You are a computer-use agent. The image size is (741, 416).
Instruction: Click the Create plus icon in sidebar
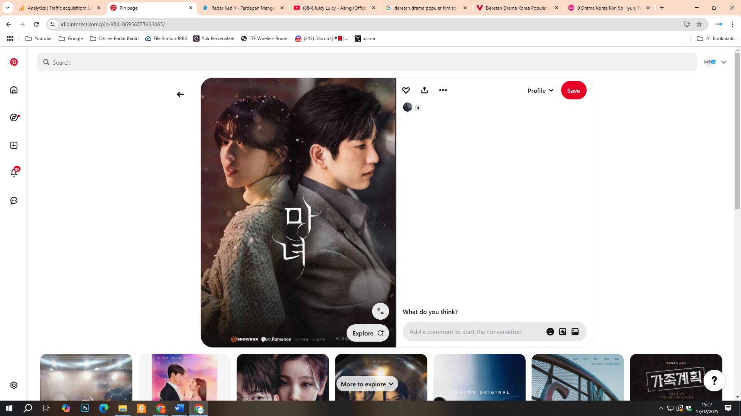coord(14,145)
